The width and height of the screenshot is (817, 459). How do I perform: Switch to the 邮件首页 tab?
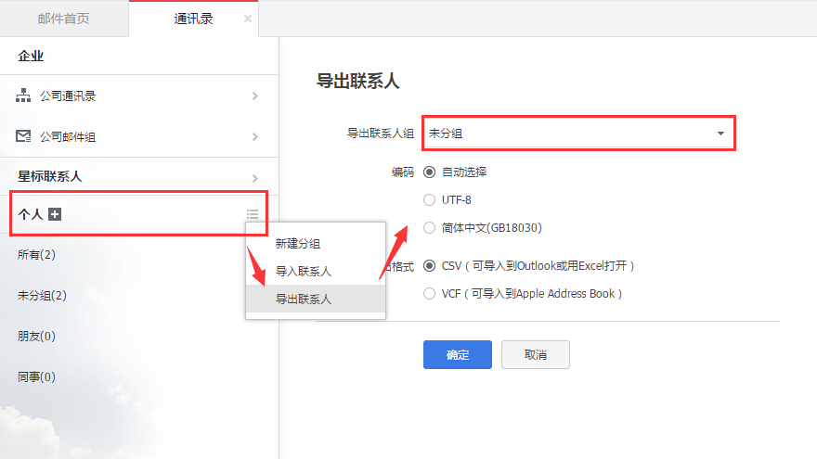pyautogui.click(x=64, y=19)
